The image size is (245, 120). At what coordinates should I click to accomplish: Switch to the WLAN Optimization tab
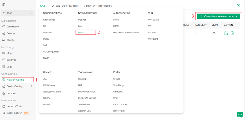65,6
